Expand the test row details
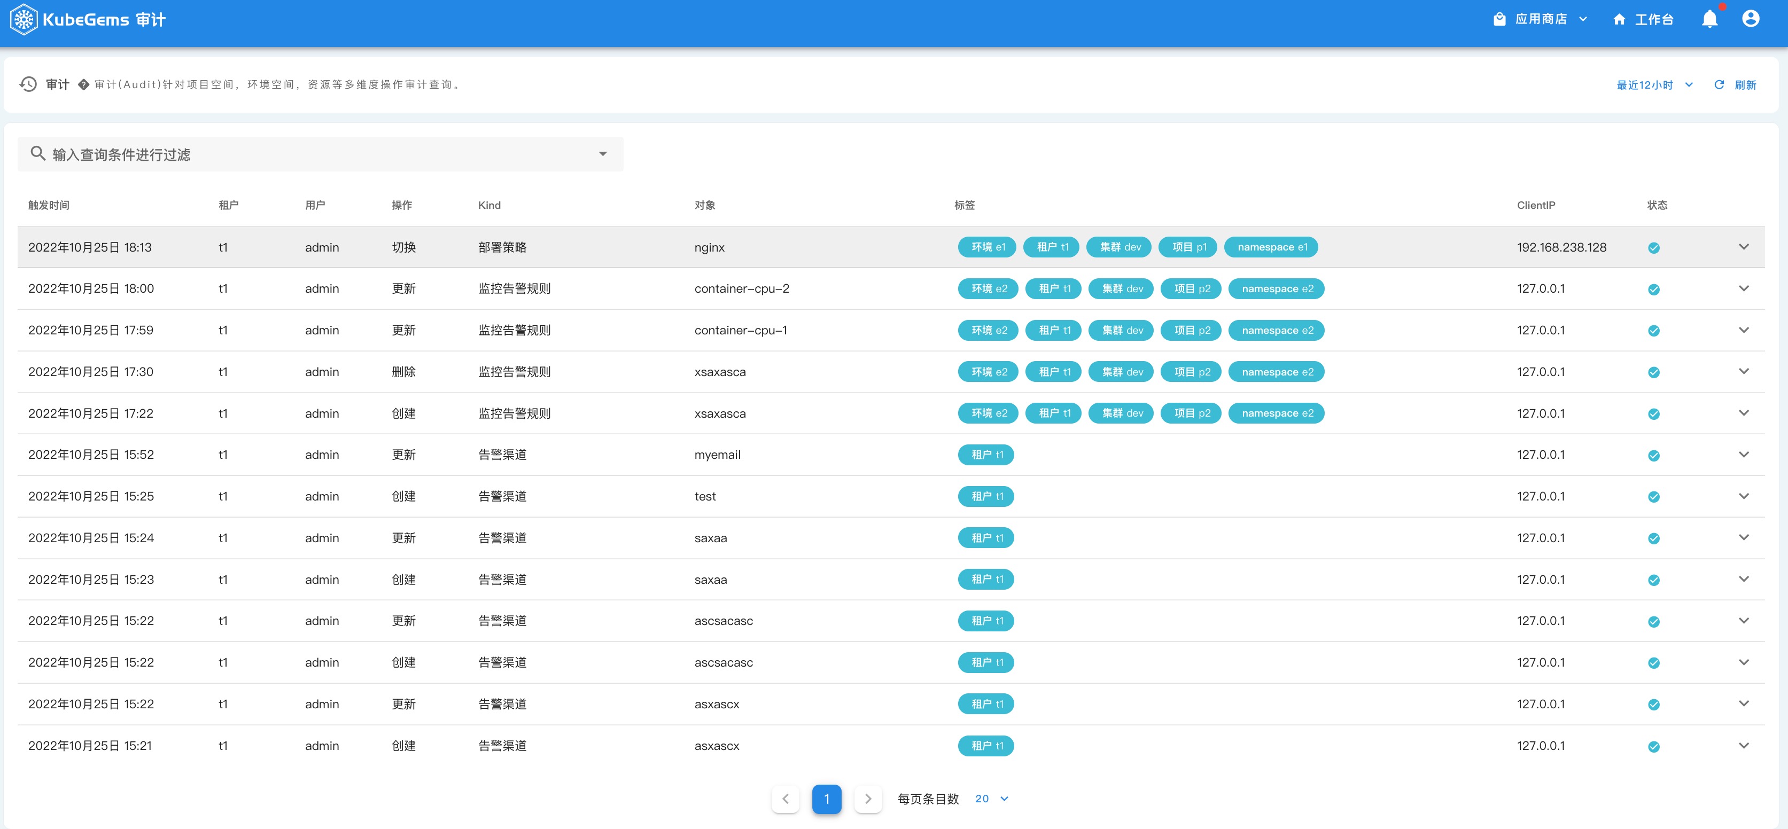The height and width of the screenshot is (829, 1788). 1744,496
